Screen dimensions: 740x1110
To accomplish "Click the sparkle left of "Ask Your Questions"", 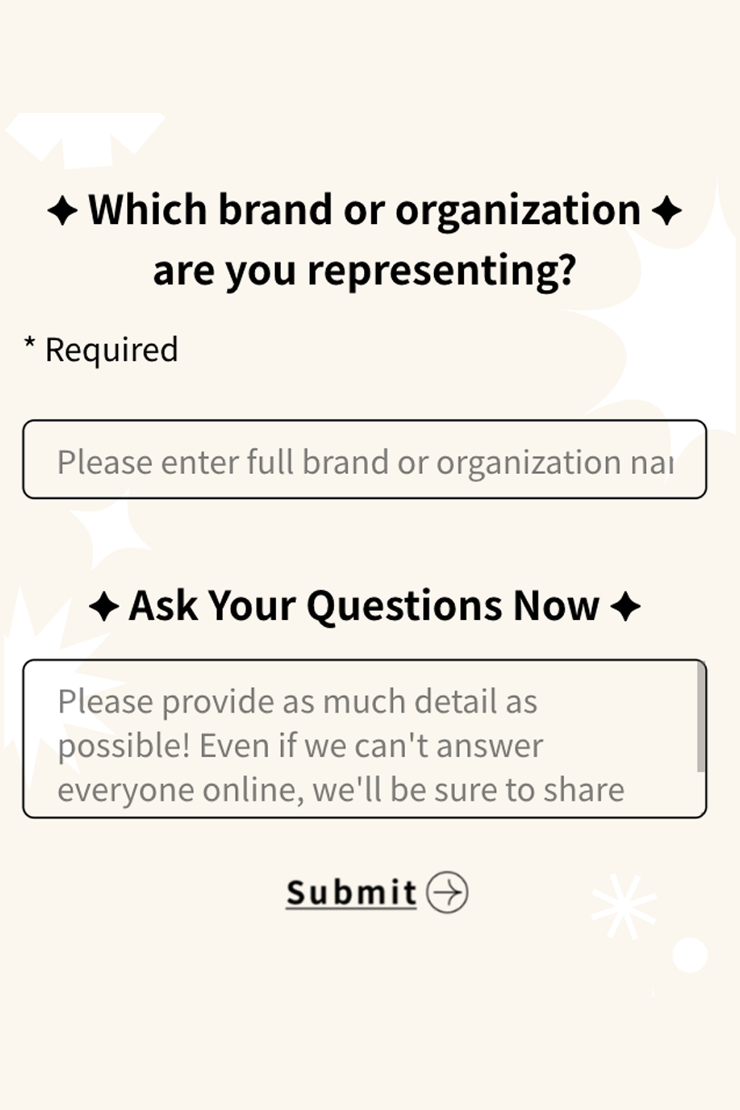I will coord(104,607).
